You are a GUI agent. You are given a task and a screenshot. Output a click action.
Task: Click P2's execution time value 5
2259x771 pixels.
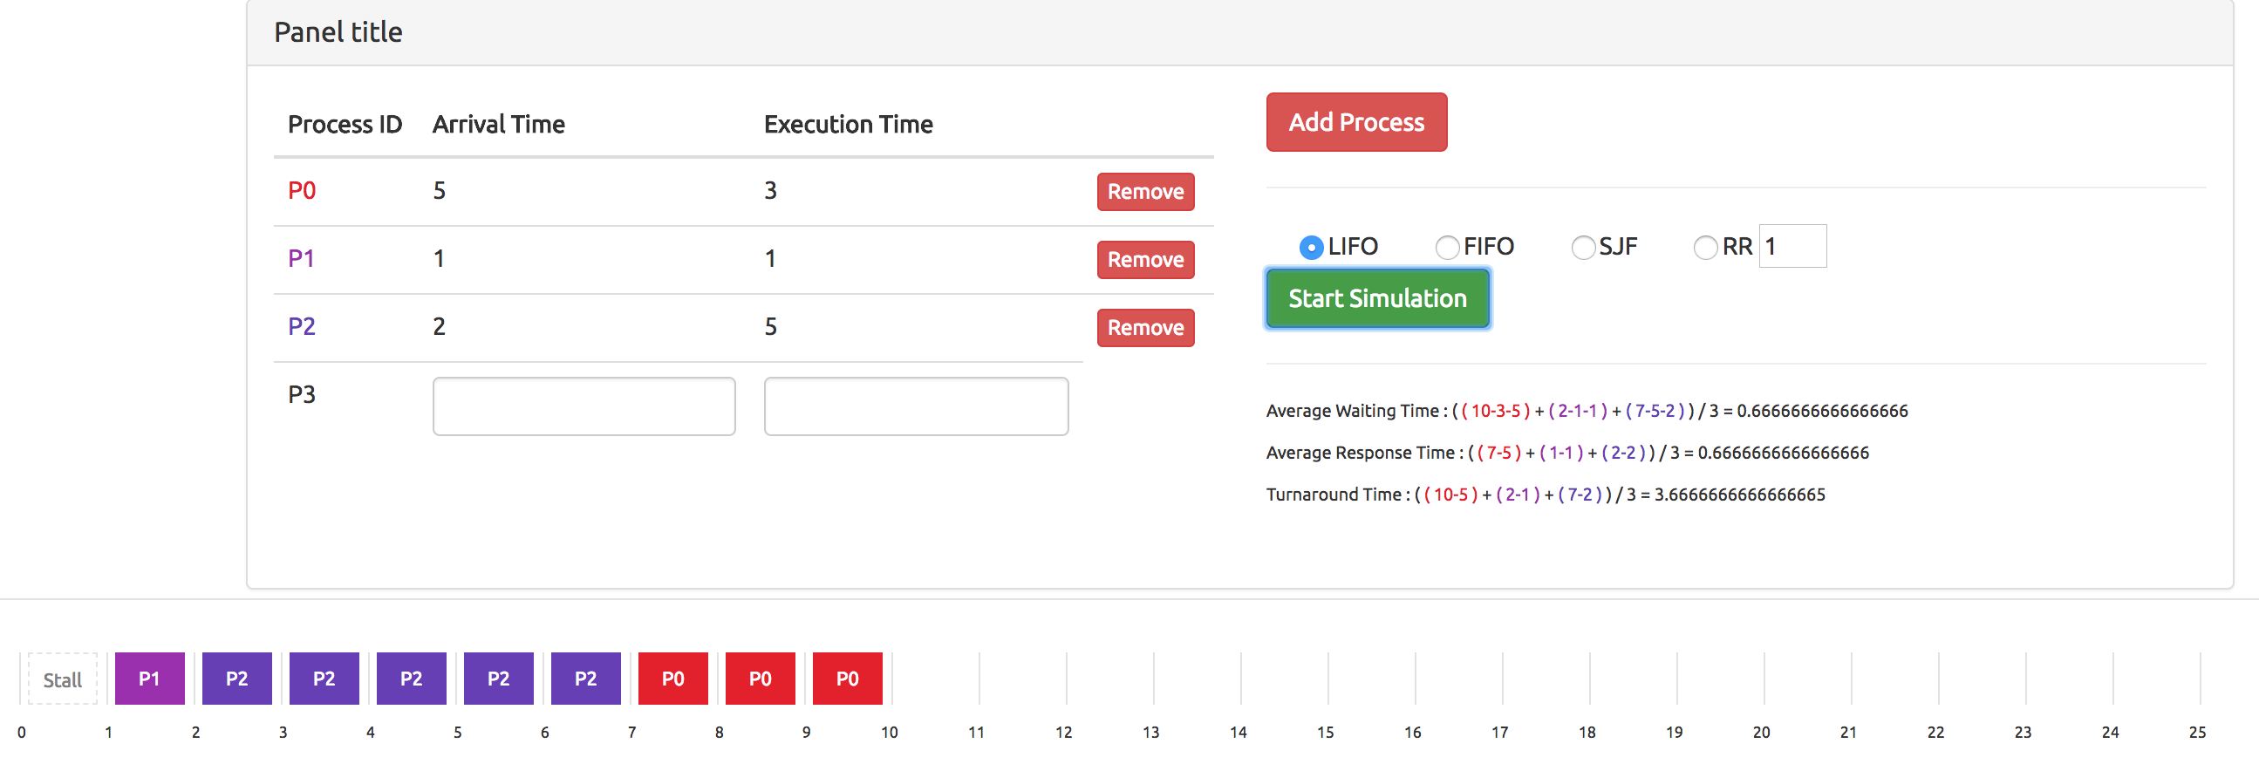coord(771,326)
